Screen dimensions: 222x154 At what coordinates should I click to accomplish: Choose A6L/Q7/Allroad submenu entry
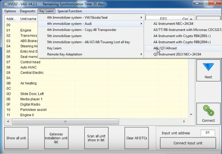click(183, 48)
